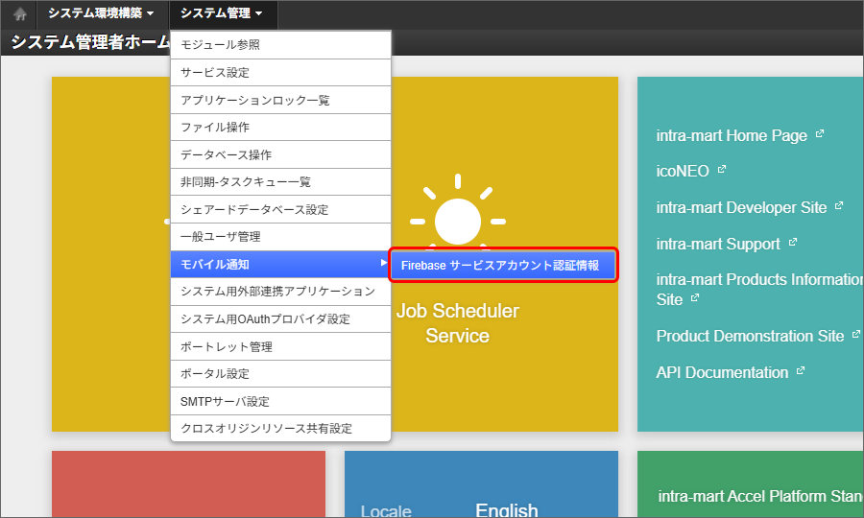
Task: Click the Job Scheduler Service tile label
Action: 458,323
